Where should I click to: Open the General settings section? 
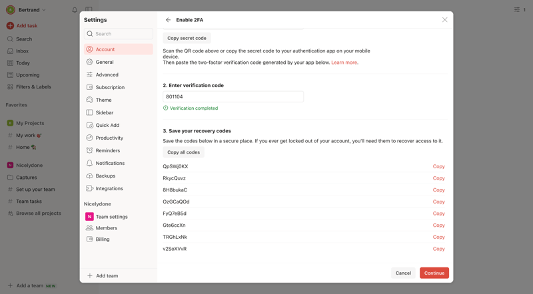(119, 62)
